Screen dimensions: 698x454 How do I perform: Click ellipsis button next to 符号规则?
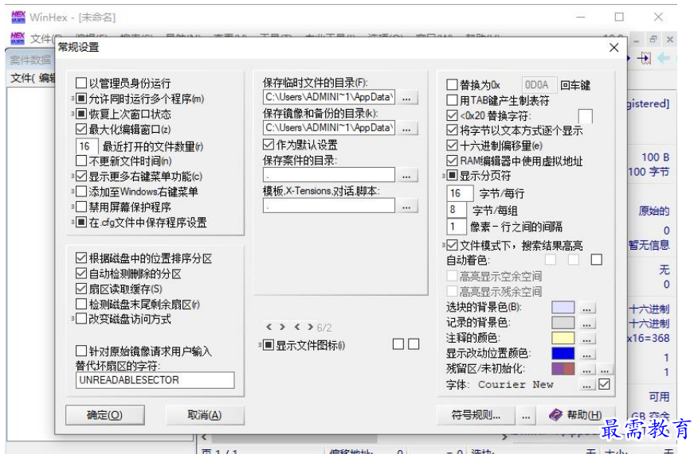(526, 416)
